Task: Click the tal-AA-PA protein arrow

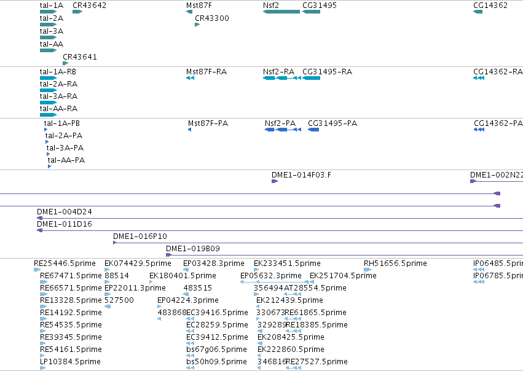Action: (x=49, y=166)
